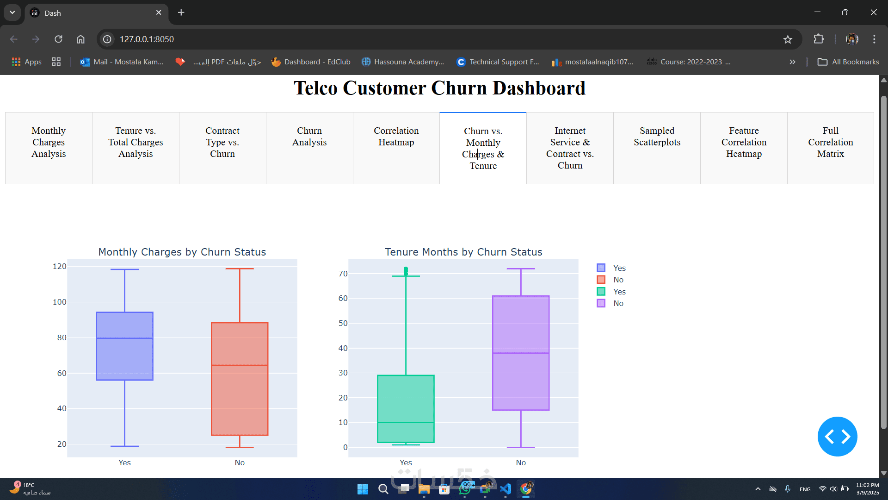Reload the dashboard page
This screenshot has height=500, width=888.
point(58,39)
